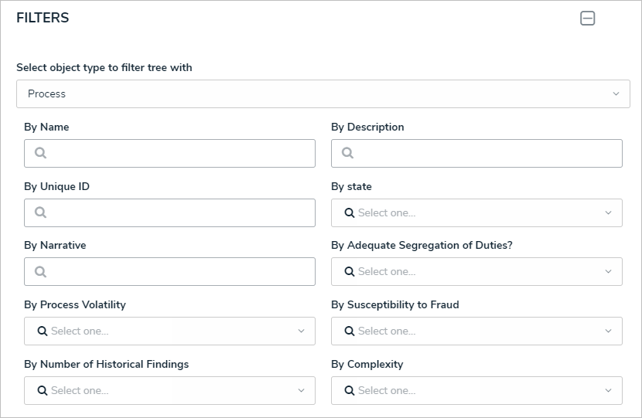Screen dimensions: 642x418
Task: Focus the By Description text field
Action: pyautogui.click(x=485, y=153)
